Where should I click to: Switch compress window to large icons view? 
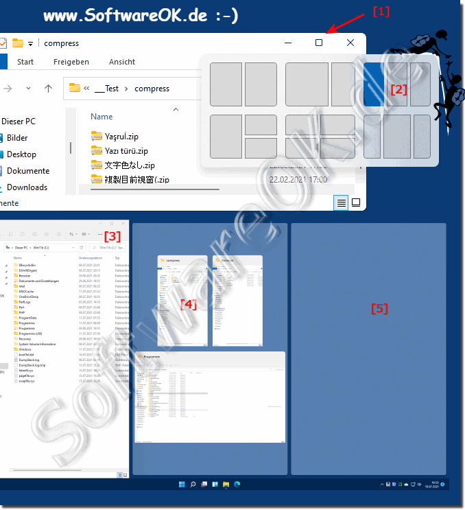[x=356, y=202]
